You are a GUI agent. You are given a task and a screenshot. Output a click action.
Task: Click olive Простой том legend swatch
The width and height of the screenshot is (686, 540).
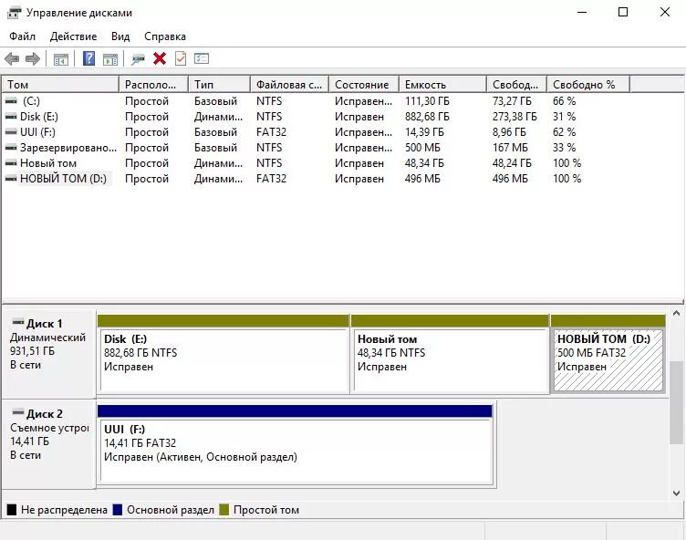click(224, 509)
